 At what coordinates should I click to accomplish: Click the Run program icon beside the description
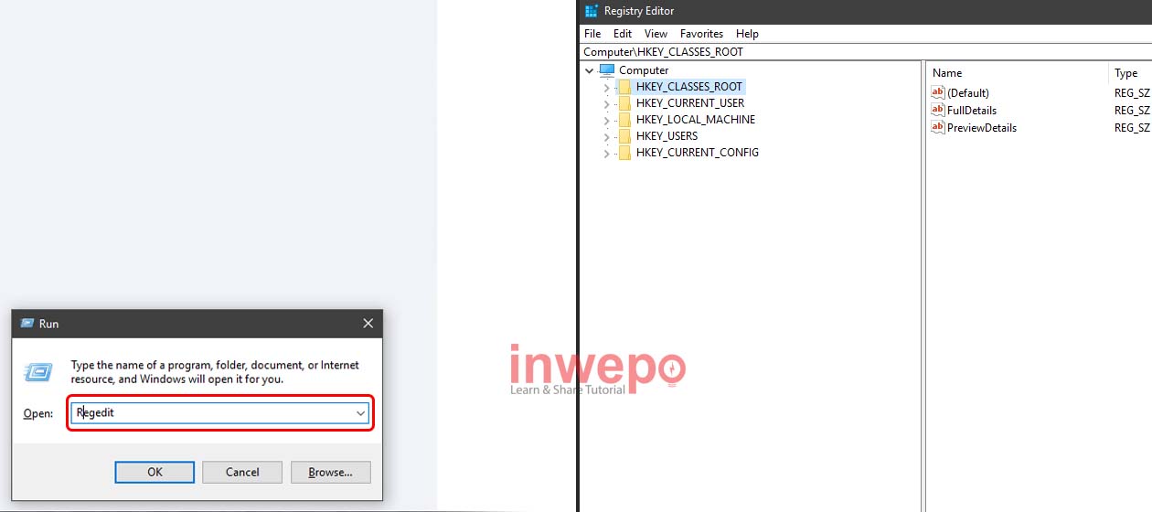click(x=38, y=371)
